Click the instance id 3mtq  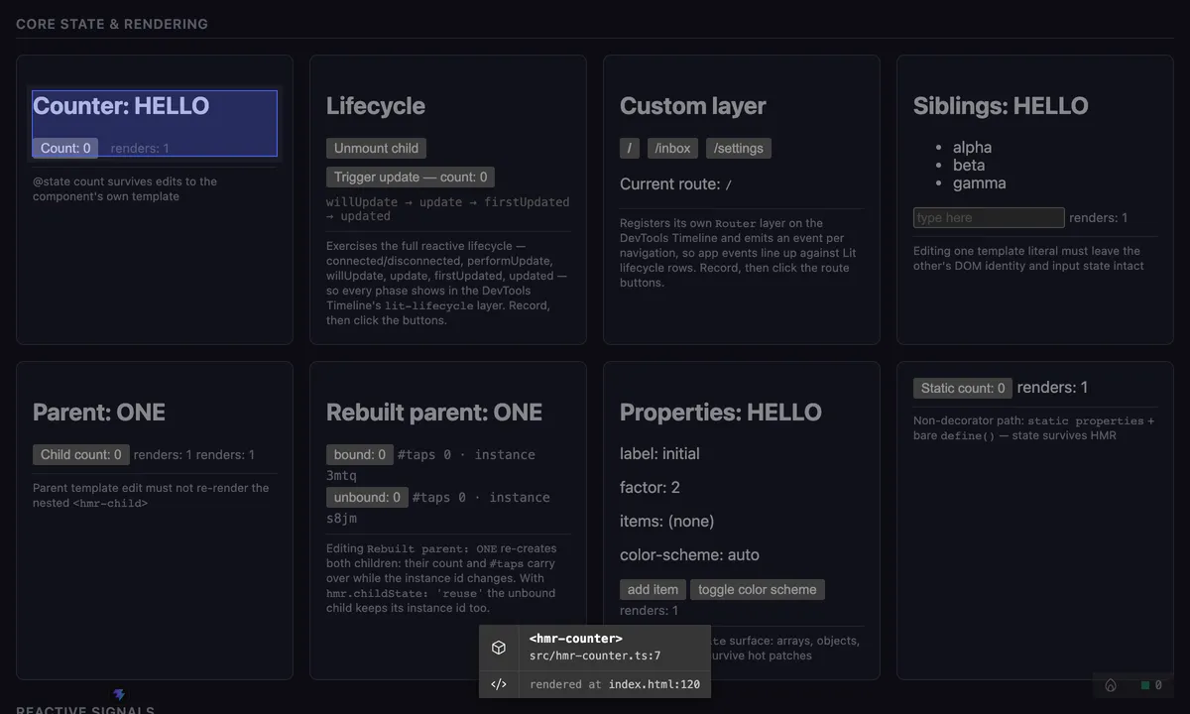pyautogui.click(x=341, y=475)
